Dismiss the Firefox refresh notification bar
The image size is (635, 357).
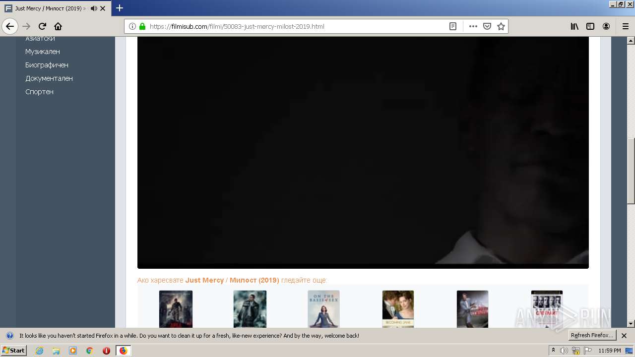(624, 336)
